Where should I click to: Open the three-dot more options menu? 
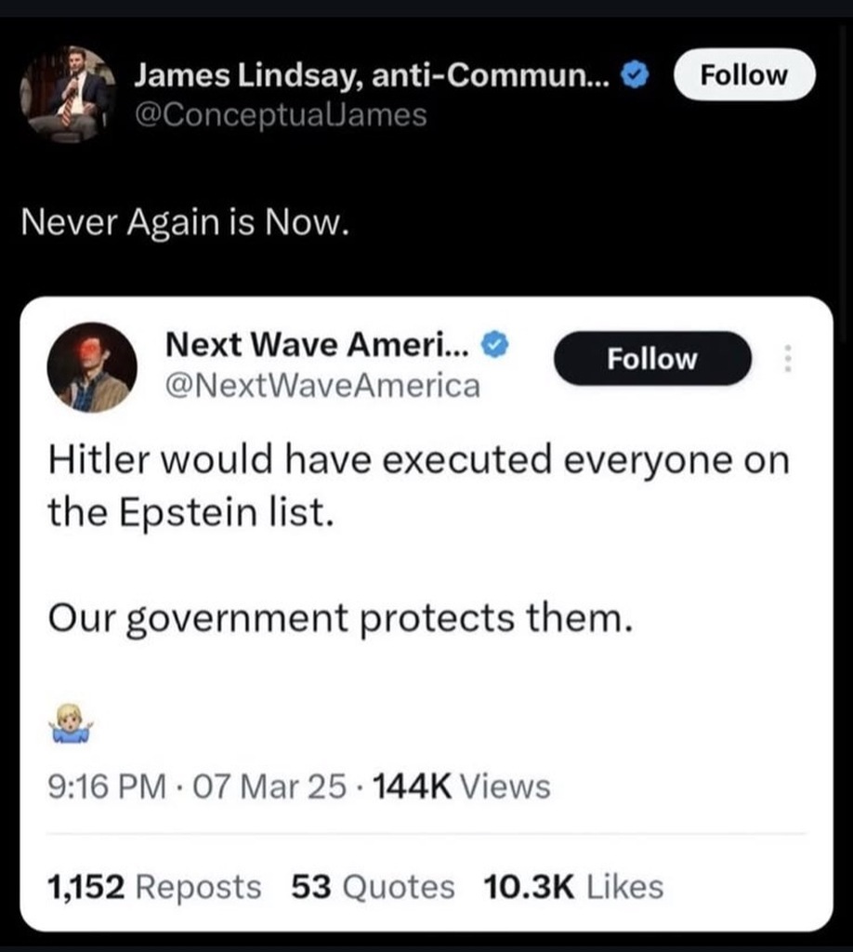click(787, 359)
